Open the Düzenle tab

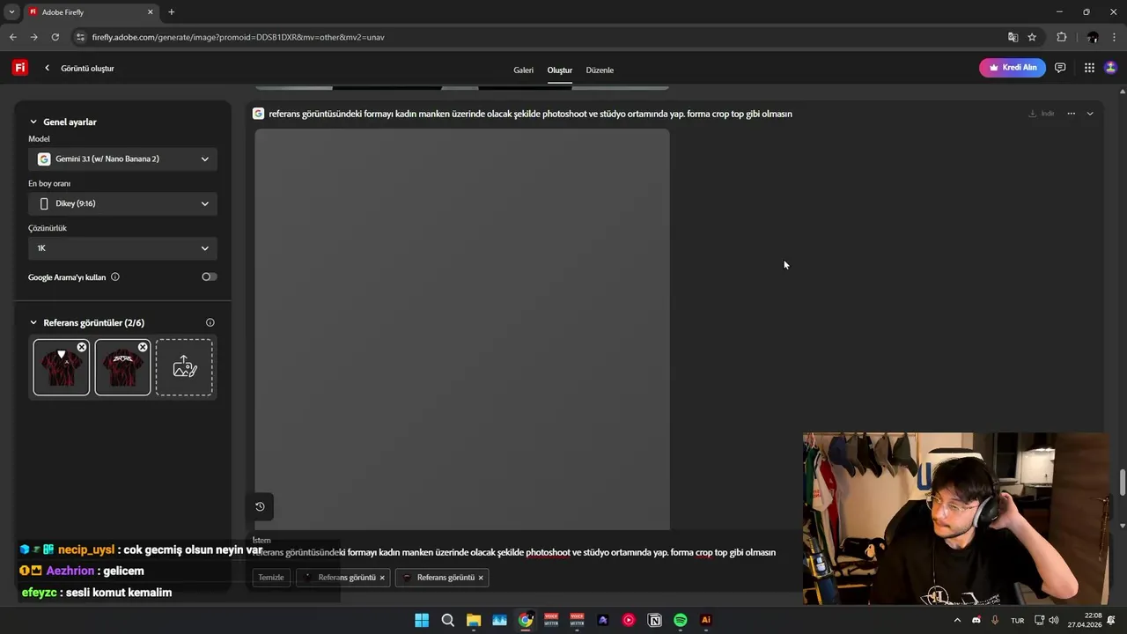(x=600, y=70)
